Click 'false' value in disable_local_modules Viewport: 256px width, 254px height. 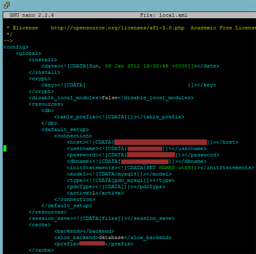[110, 98]
